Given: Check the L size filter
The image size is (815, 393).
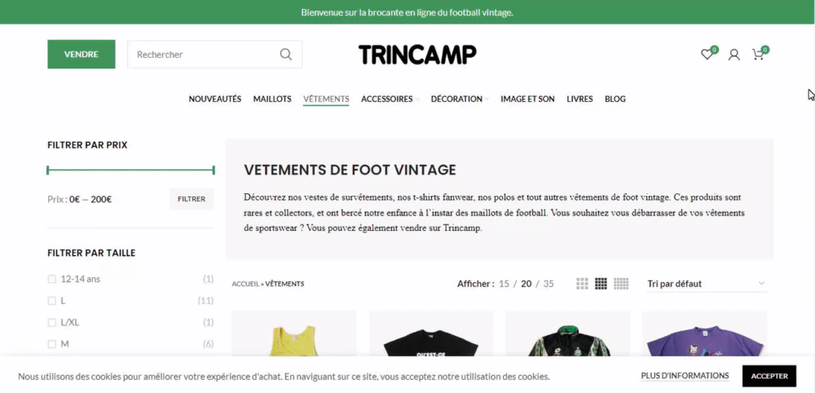Looking at the screenshot, I should (x=51, y=301).
